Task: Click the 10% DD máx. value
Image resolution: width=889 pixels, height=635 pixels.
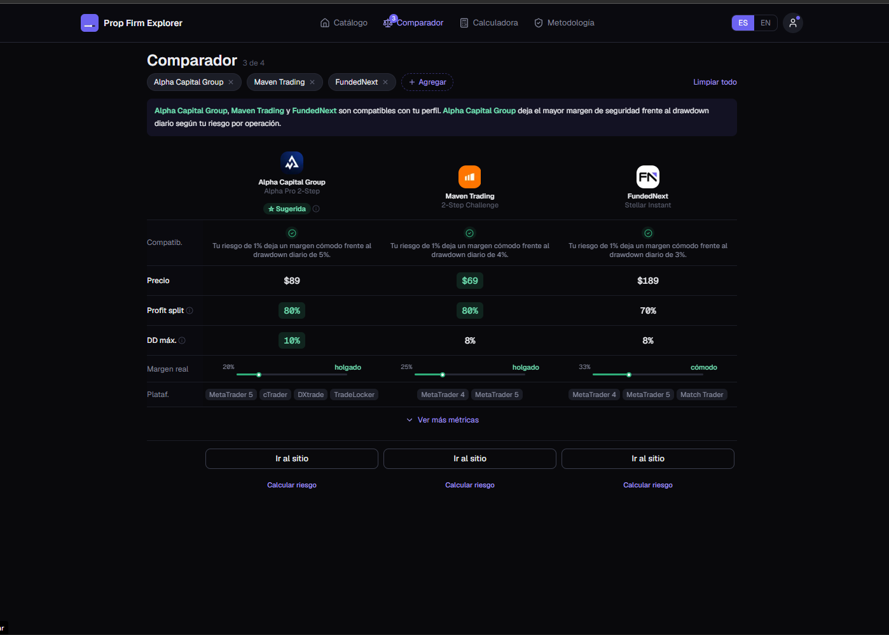Action: coord(292,340)
